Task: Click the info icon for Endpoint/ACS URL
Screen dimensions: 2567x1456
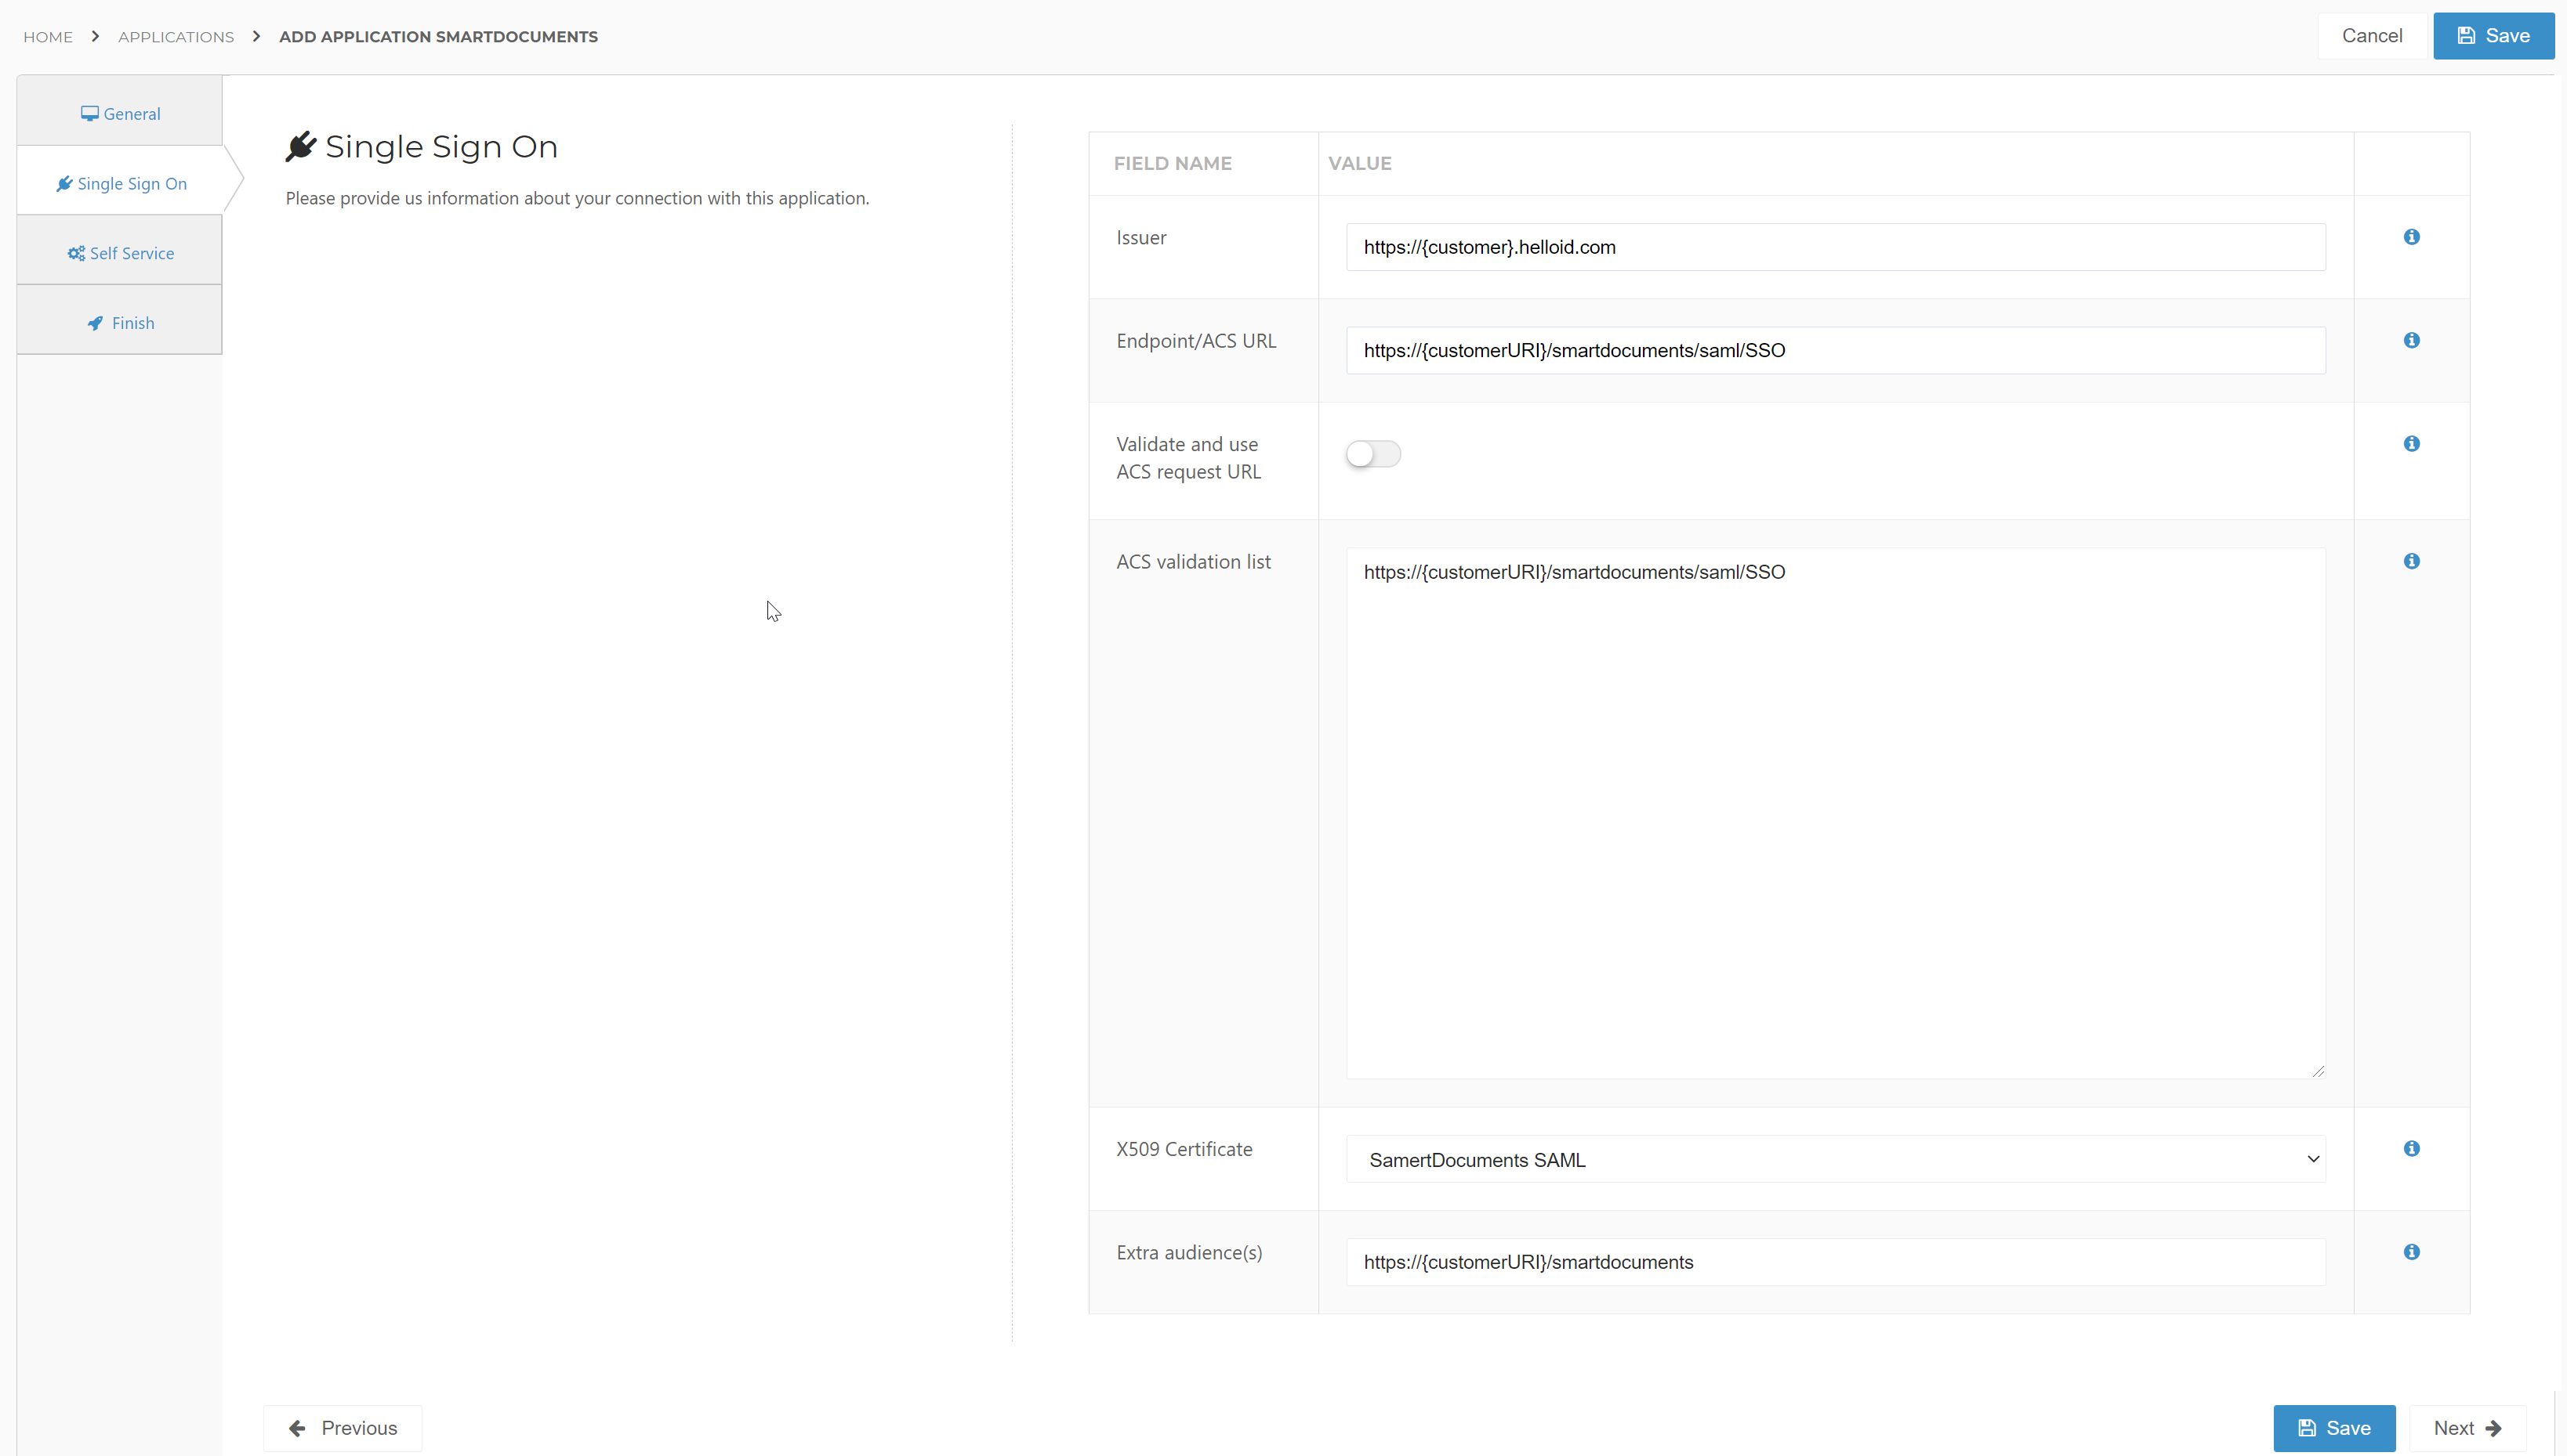Action: 2411,340
